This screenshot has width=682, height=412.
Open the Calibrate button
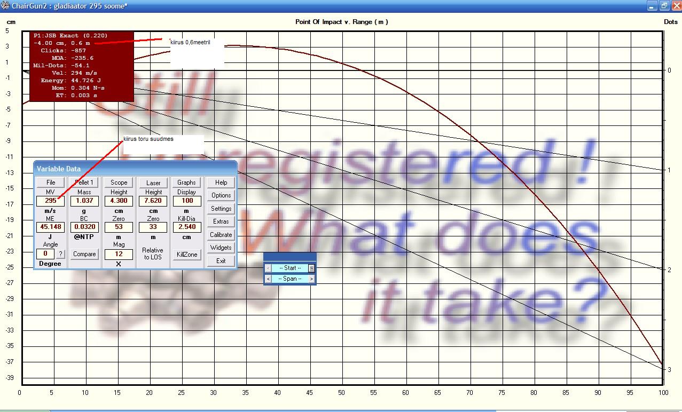click(x=221, y=235)
